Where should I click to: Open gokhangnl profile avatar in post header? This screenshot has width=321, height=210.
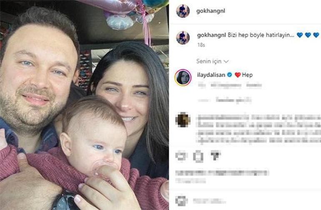tap(183, 11)
